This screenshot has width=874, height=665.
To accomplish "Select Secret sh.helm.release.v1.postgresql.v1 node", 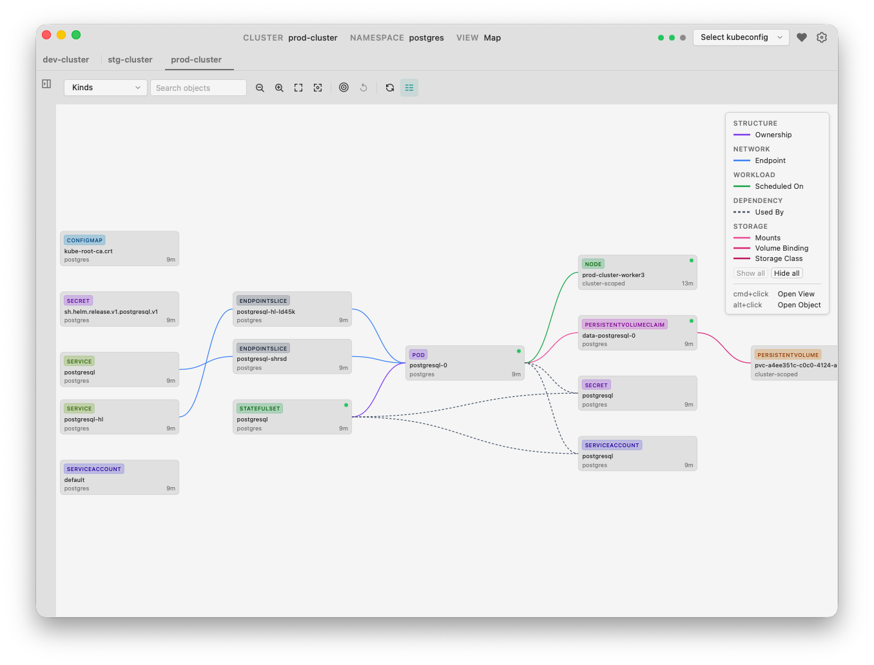I will pyautogui.click(x=120, y=309).
